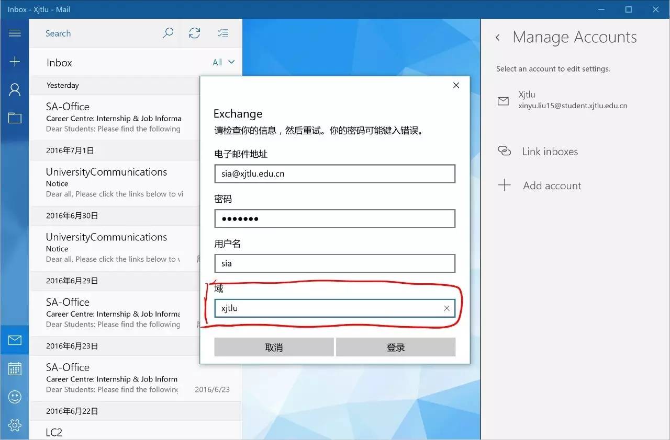Open the hamburger navigation menu
This screenshot has width=670, height=440.
click(x=15, y=33)
